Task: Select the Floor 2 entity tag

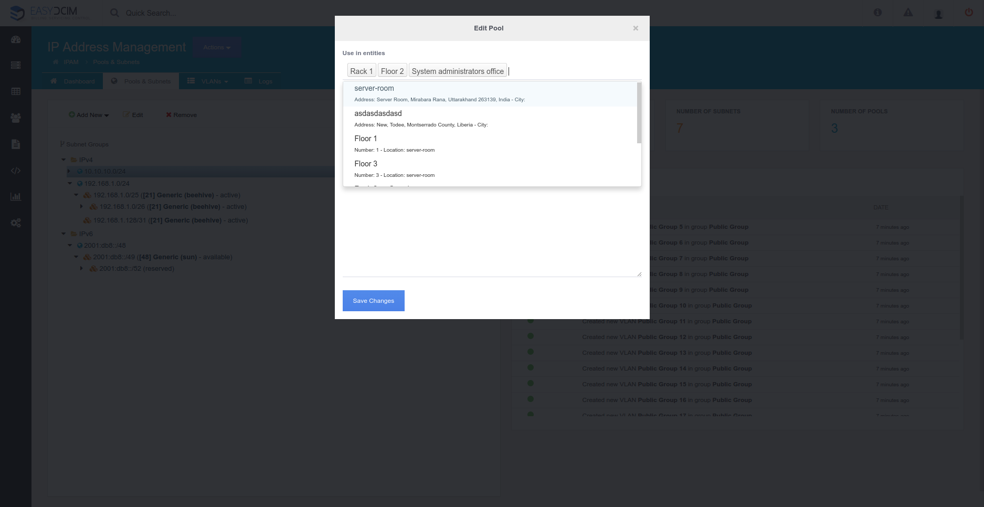Action: (393, 71)
